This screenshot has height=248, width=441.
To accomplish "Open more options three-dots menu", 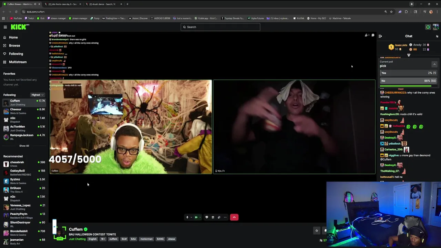I will (x=225, y=217).
